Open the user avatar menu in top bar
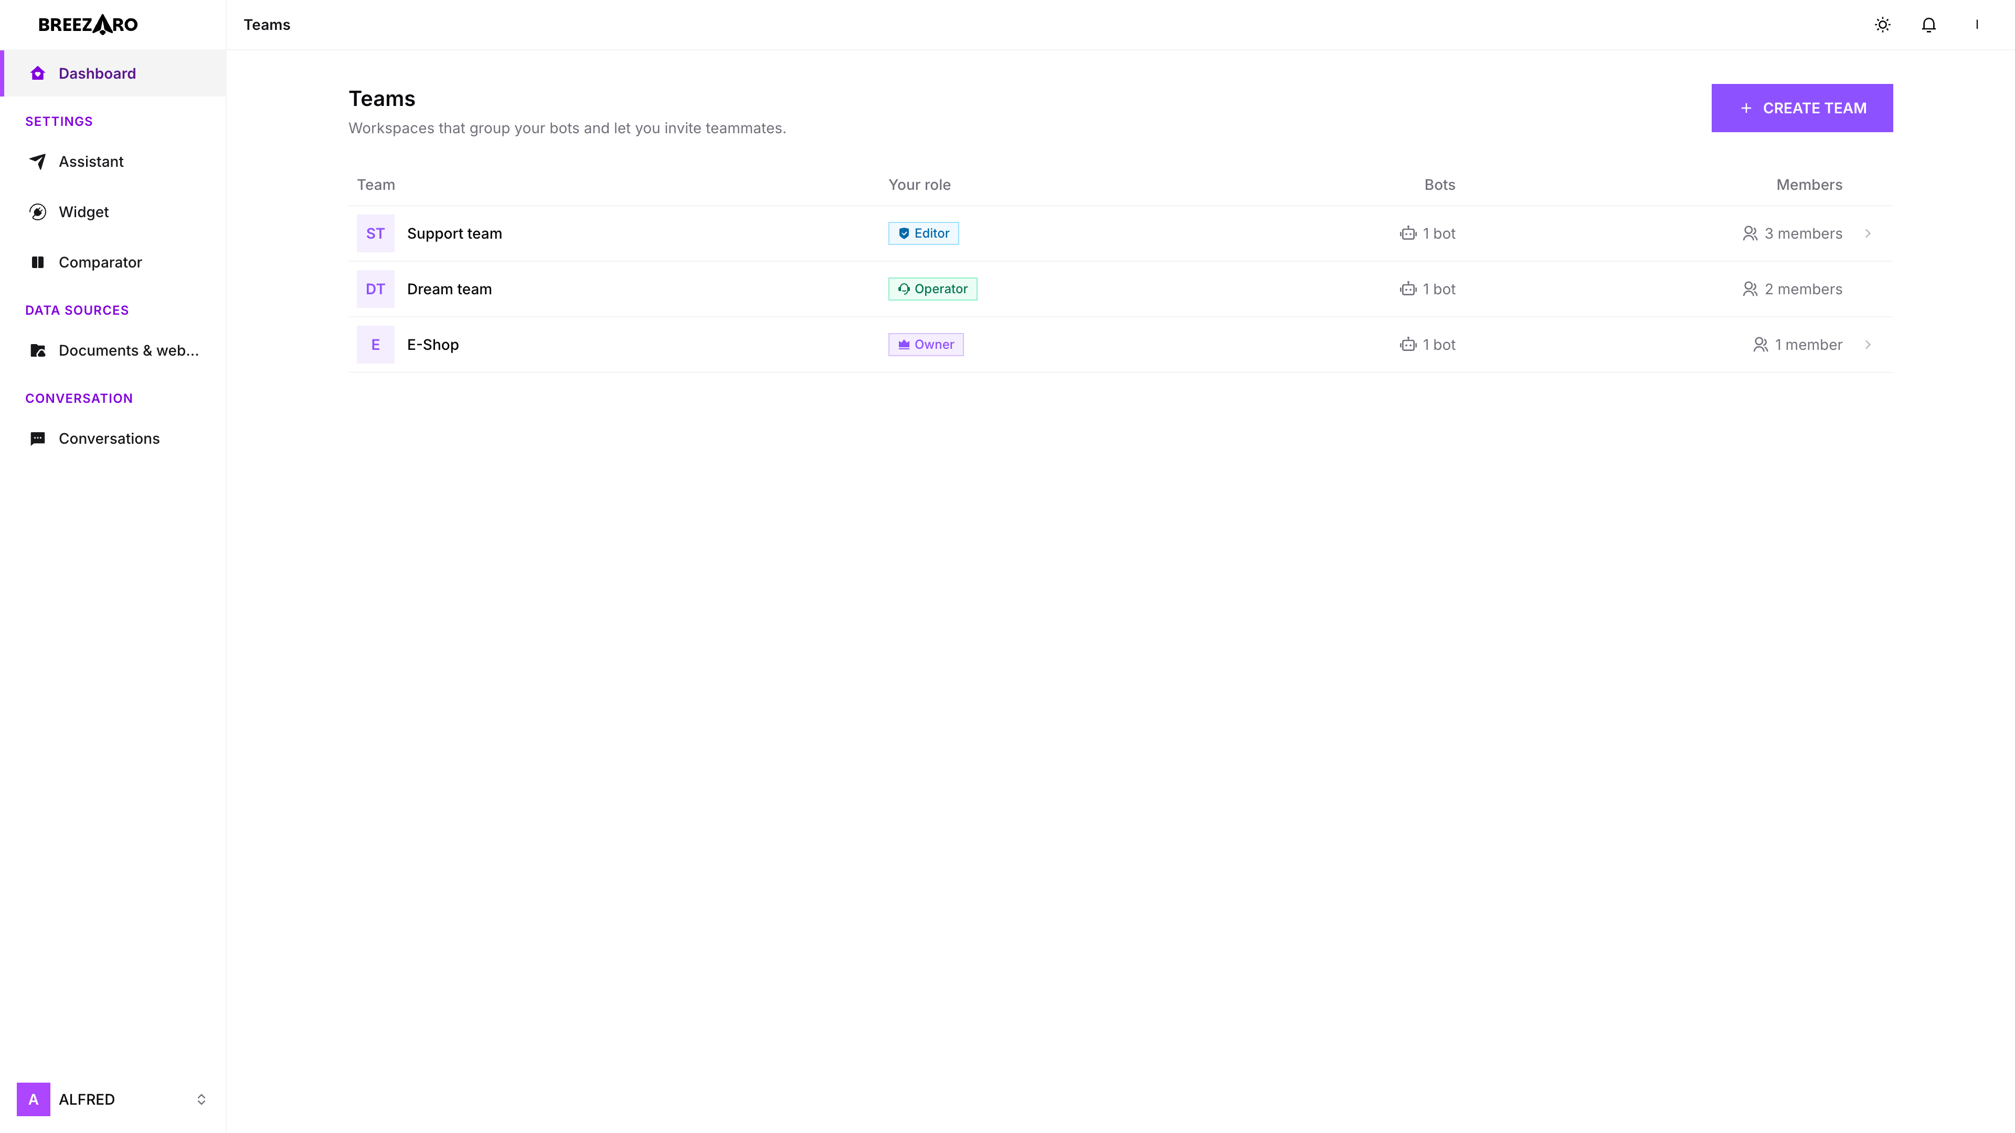The width and height of the screenshot is (2015, 1133). [1977, 25]
